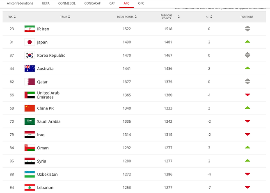Switch to the CONMEBOL tab
270x193 pixels.
pos(67,3)
